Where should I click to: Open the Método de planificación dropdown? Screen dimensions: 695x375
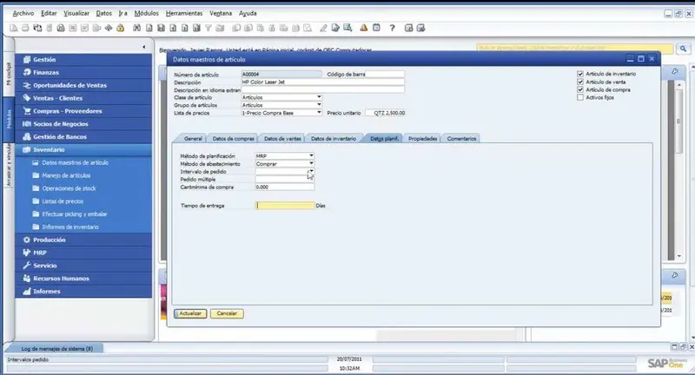coord(311,155)
